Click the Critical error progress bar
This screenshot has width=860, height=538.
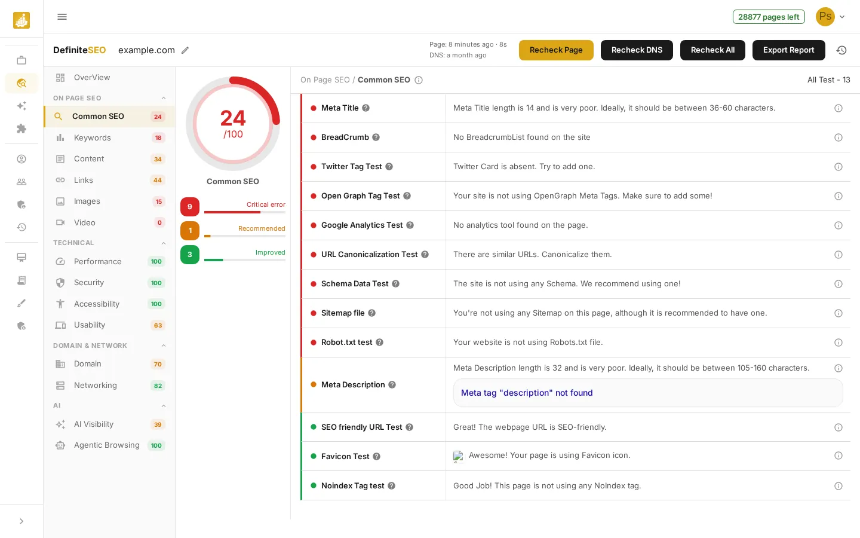point(245,212)
